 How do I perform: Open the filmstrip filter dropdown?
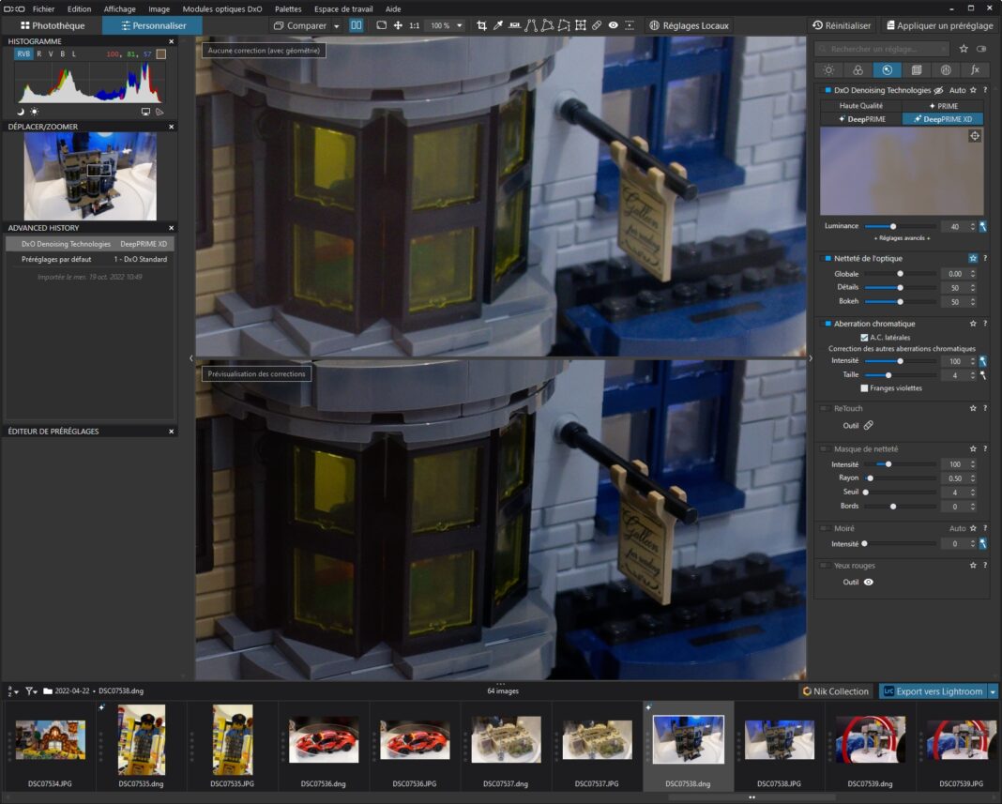click(x=31, y=690)
